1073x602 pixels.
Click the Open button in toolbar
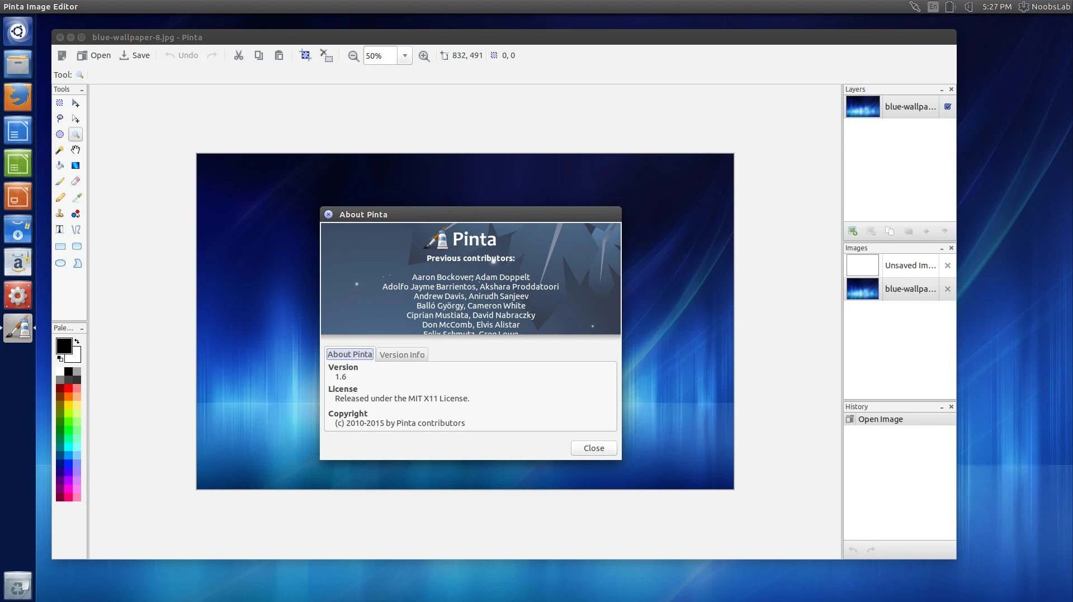[x=94, y=55]
